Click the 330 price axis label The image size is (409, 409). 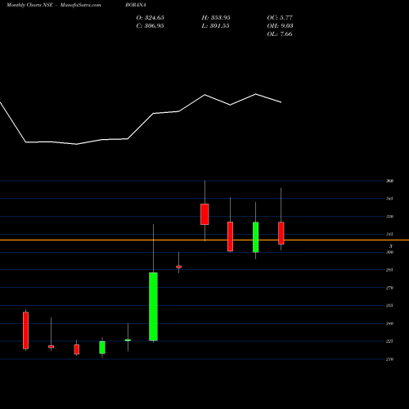pyautogui.click(x=389, y=217)
